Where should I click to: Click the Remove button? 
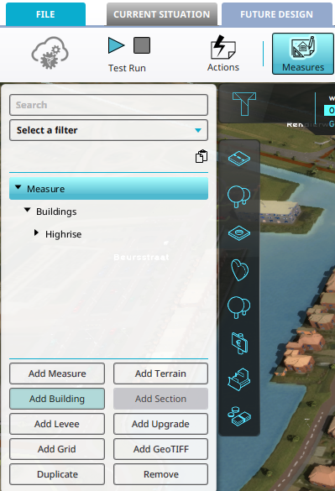pyautogui.click(x=160, y=474)
